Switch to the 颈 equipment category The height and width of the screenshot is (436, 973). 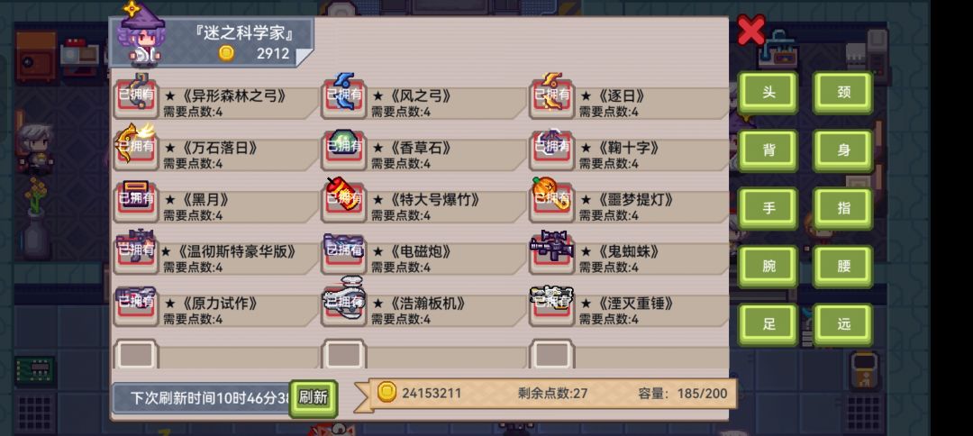[843, 93]
